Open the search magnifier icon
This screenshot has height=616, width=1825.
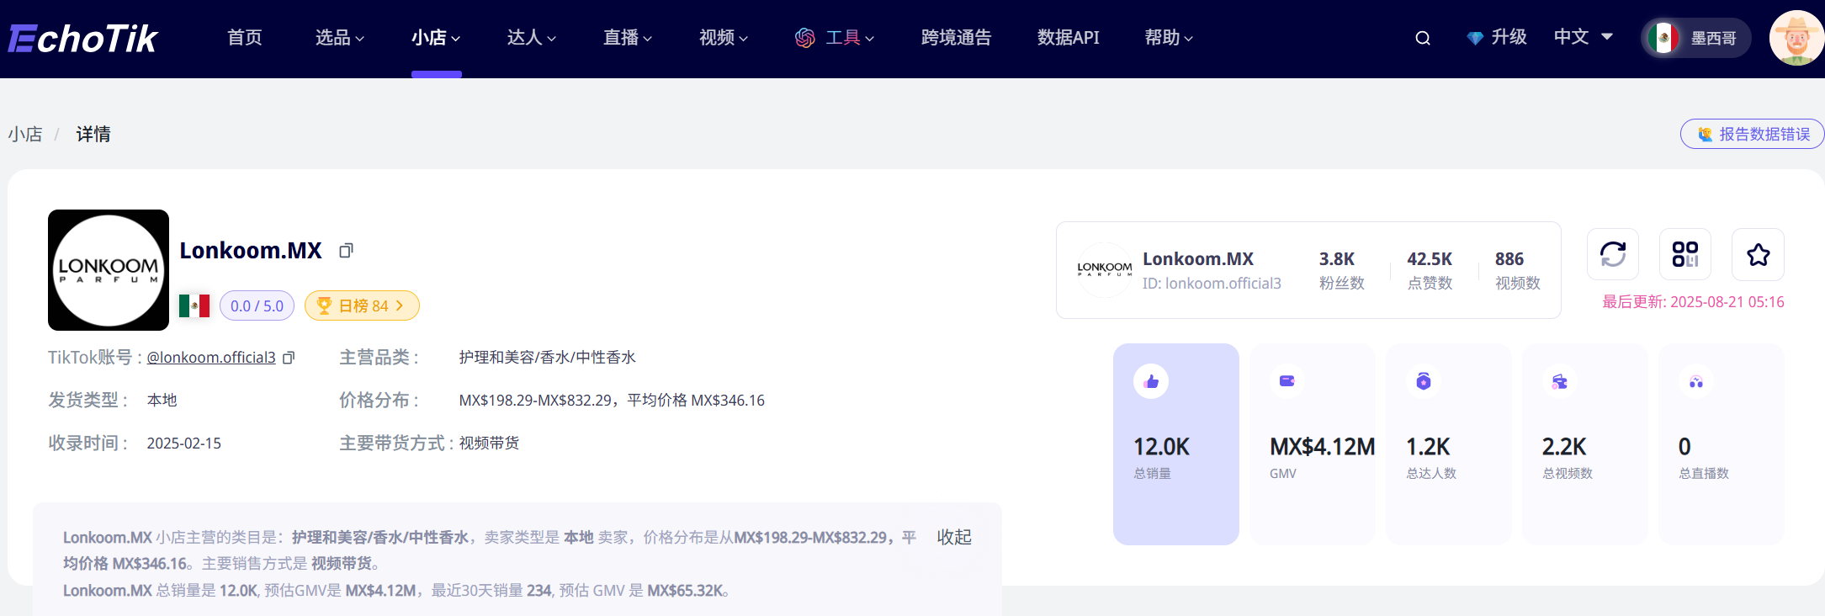point(1423,38)
